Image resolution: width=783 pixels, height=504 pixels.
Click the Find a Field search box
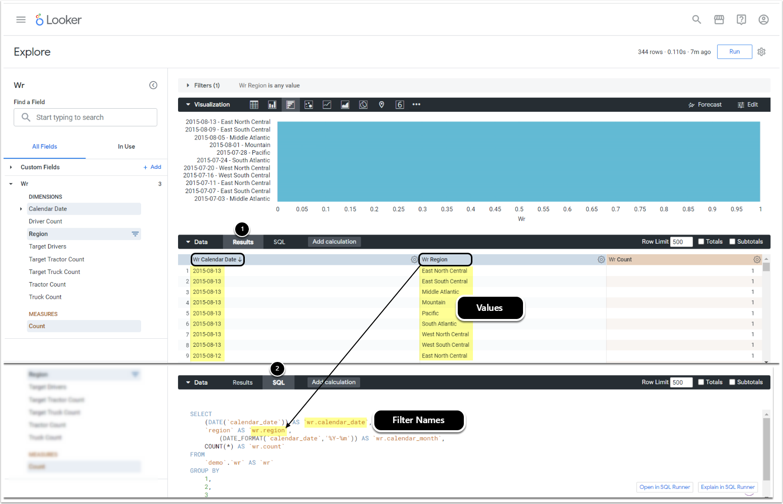[85, 117]
